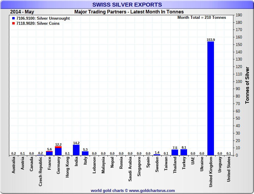Select the Italy bar

coord(85,153)
